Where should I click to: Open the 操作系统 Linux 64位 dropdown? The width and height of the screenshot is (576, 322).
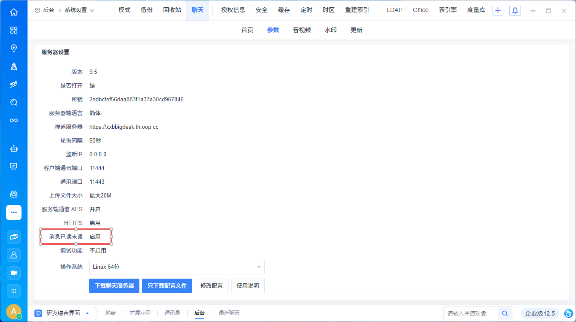point(176,267)
